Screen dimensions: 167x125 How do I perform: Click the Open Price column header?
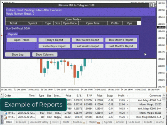70,23
